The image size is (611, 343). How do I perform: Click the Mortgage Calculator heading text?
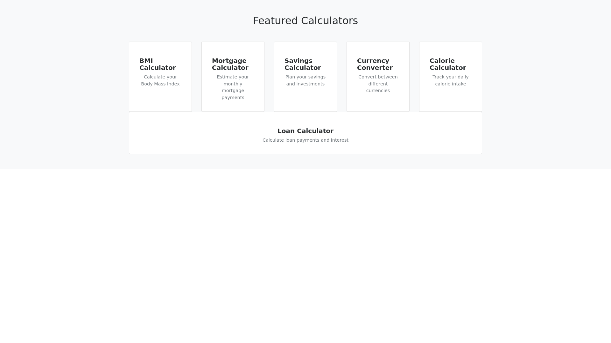230,64
